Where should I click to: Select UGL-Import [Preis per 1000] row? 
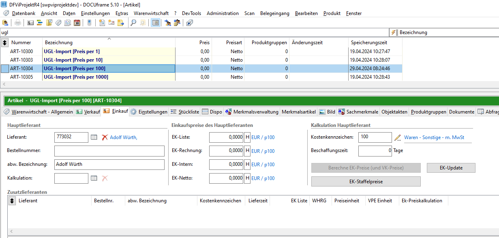[201, 77]
